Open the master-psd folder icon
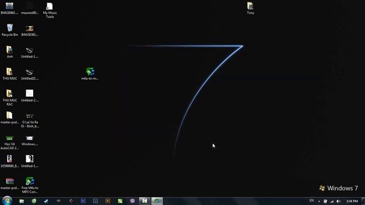Viewport: 365px width, 205px height. coord(10,118)
